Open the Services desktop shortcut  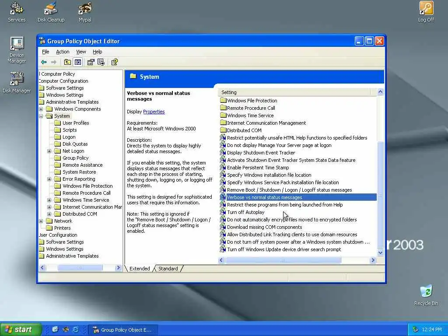click(17, 12)
